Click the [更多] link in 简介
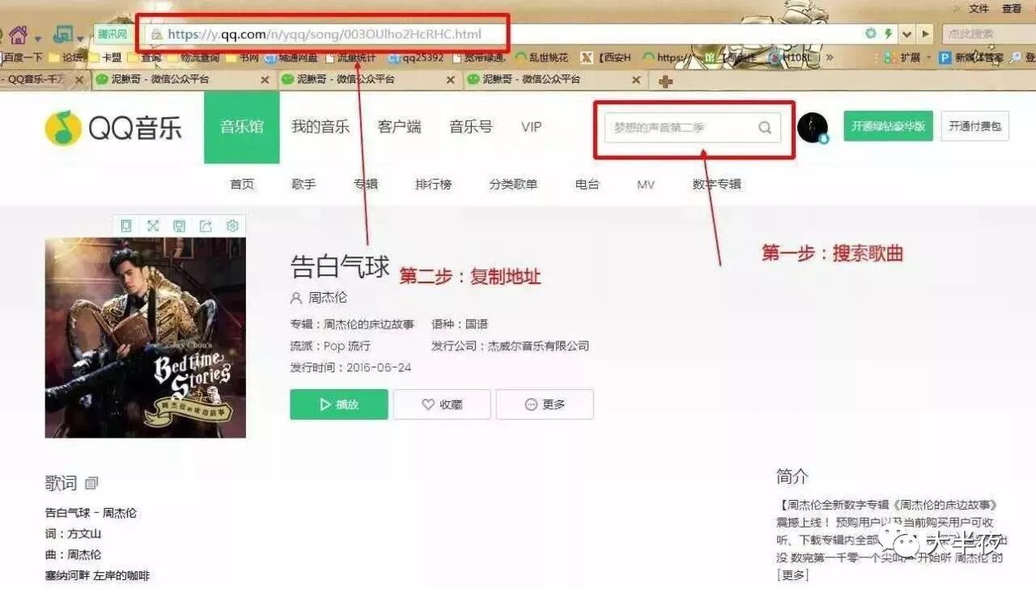 (x=793, y=575)
